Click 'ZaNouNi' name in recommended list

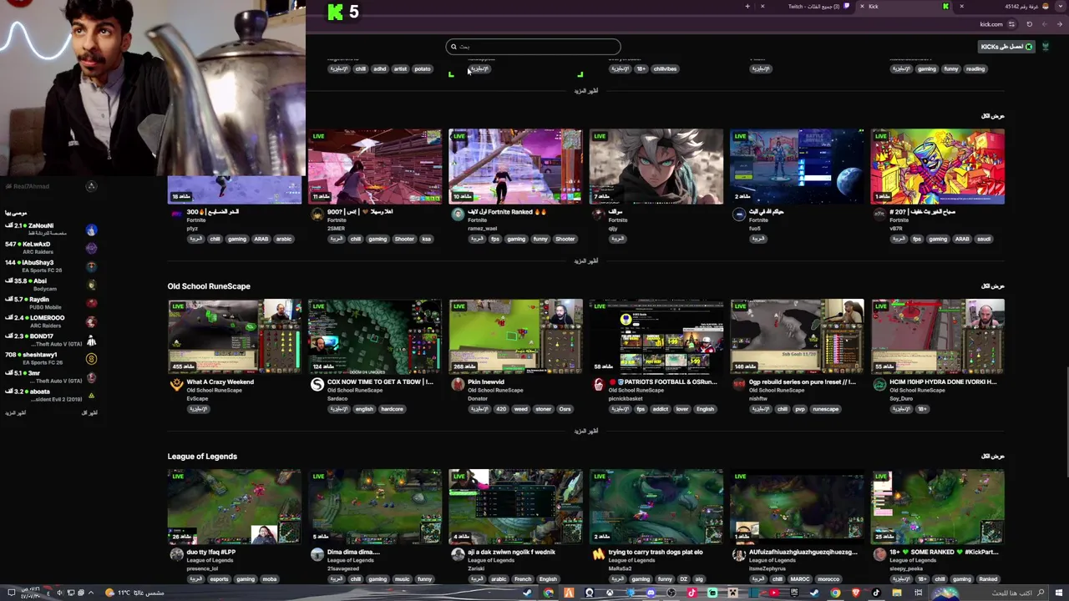click(x=41, y=226)
